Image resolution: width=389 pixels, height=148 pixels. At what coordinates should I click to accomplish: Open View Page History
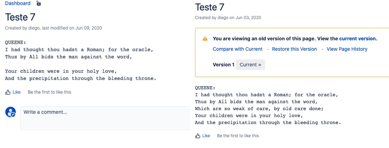(x=347, y=49)
